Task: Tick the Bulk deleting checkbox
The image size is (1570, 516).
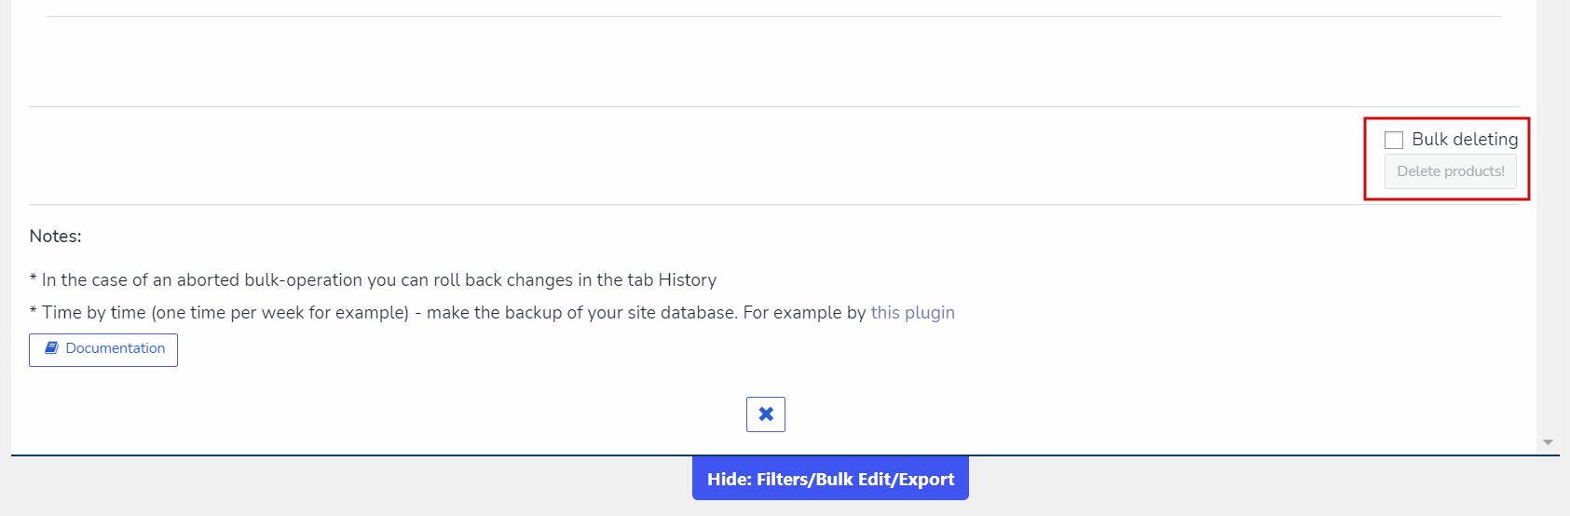Action: point(1394,140)
